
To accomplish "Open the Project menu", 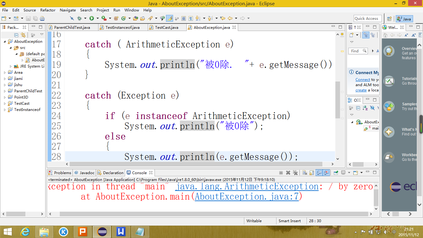I will pyautogui.click(x=103, y=10).
